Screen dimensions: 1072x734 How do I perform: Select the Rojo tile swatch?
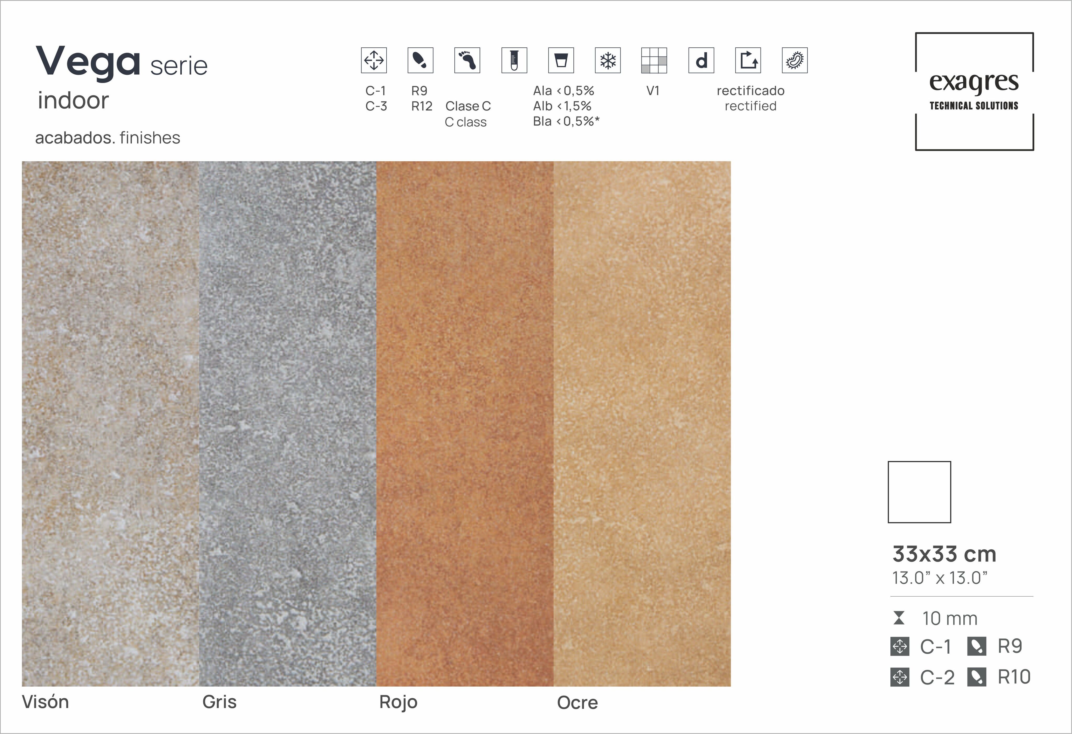pyautogui.click(x=465, y=423)
